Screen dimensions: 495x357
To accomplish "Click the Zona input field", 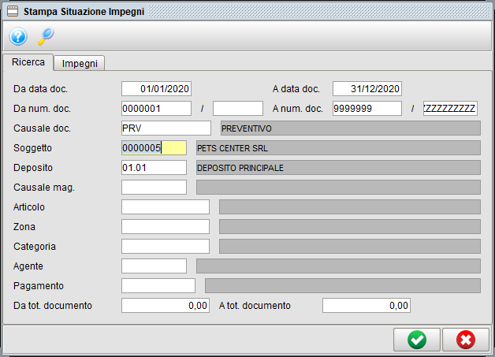I will coord(165,226).
